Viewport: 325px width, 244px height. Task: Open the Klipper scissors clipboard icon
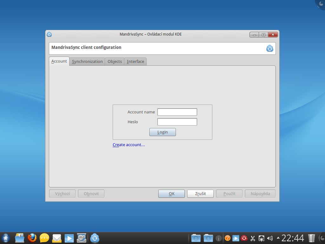coord(253,238)
